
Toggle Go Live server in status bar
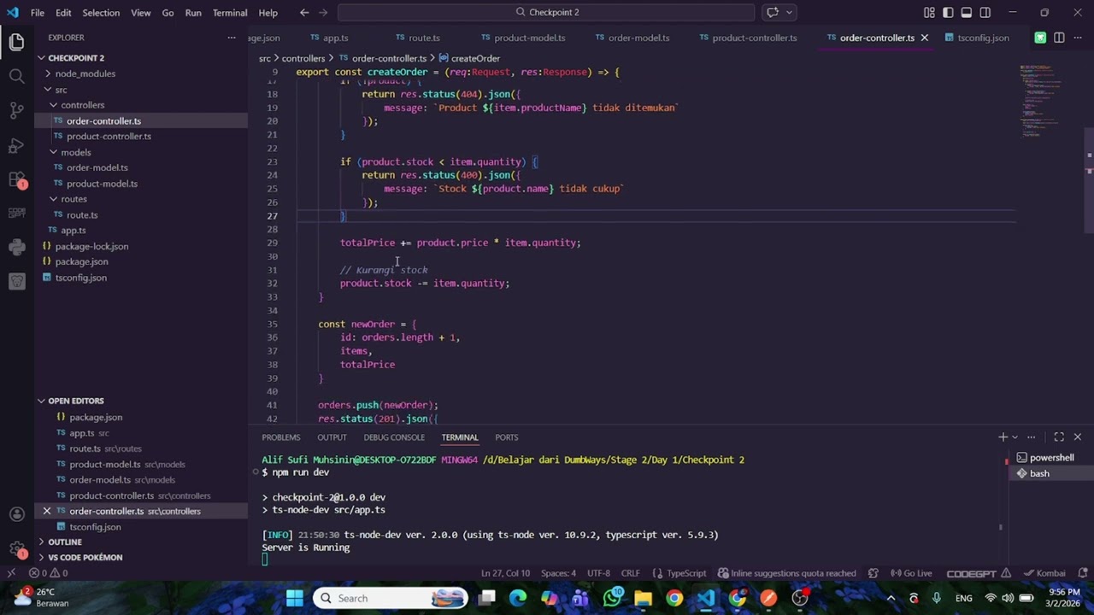(x=911, y=573)
